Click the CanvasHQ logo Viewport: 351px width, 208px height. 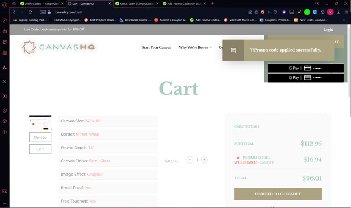click(59, 47)
